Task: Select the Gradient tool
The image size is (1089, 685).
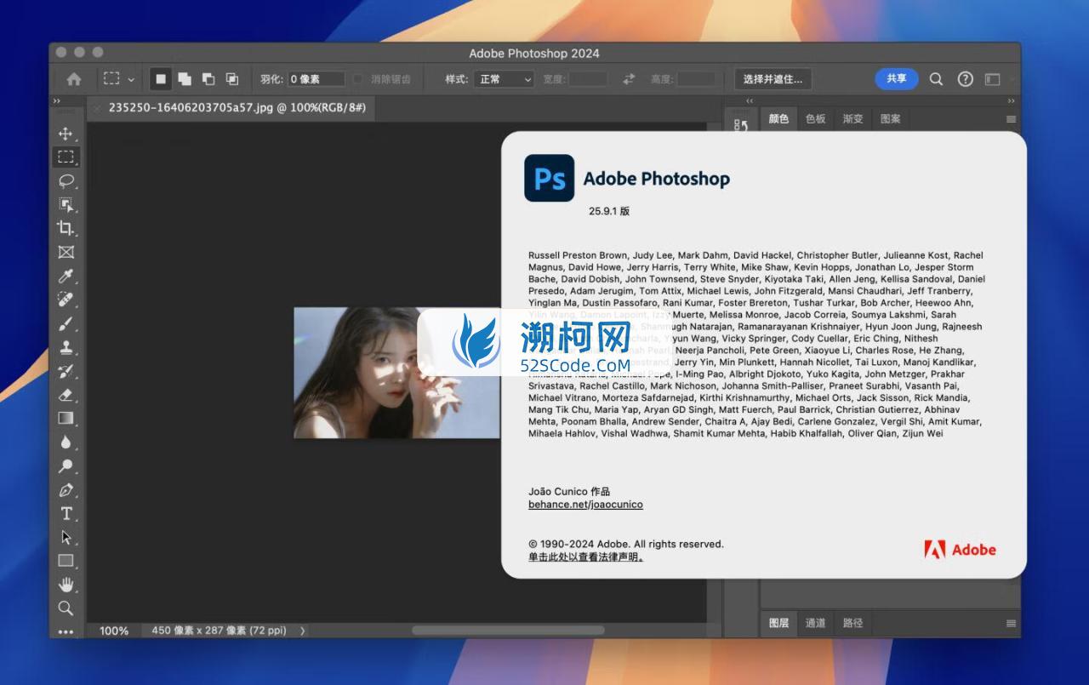Action: [66, 418]
